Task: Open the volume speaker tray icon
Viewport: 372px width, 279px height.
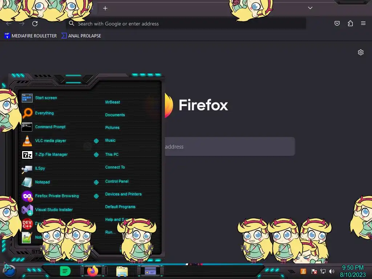Action: click(331, 271)
